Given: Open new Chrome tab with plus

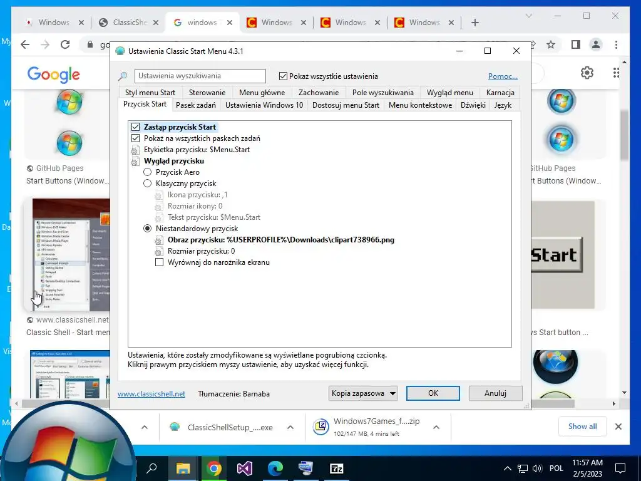Looking at the screenshot, I should [474, 23].
